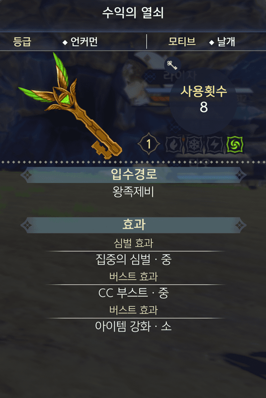Select the ice snowflake element icon
266x398 pixels.
(195, 145)
